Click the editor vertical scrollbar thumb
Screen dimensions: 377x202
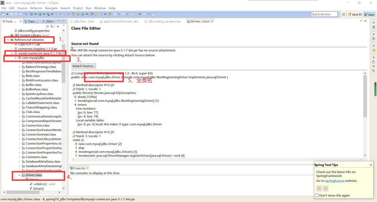tap(365, 96)
